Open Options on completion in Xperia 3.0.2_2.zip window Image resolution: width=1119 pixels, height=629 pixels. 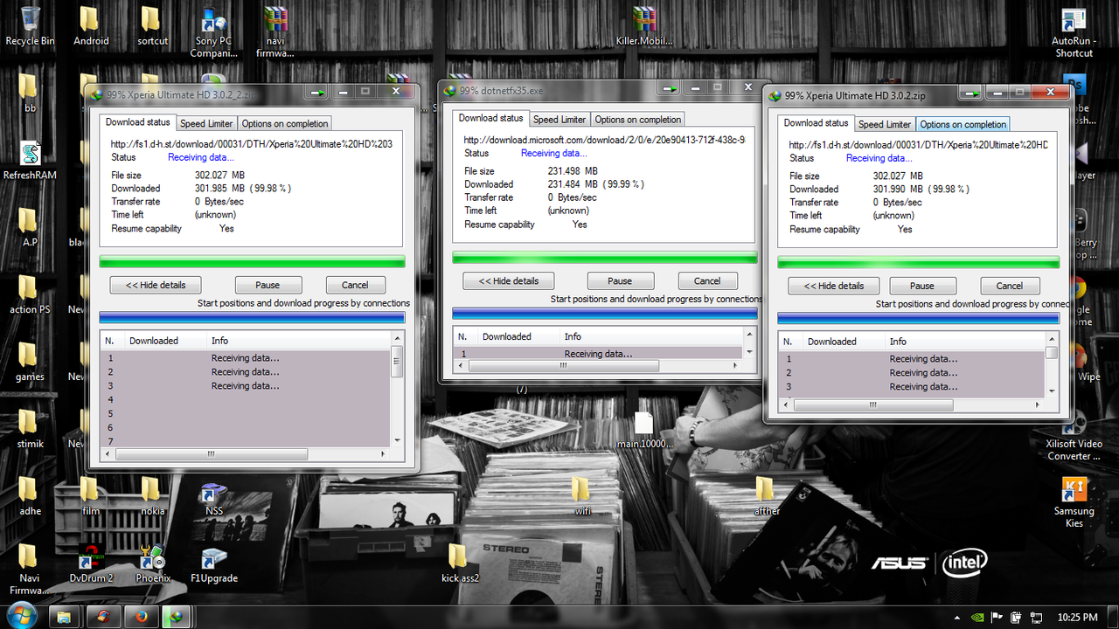285,123
